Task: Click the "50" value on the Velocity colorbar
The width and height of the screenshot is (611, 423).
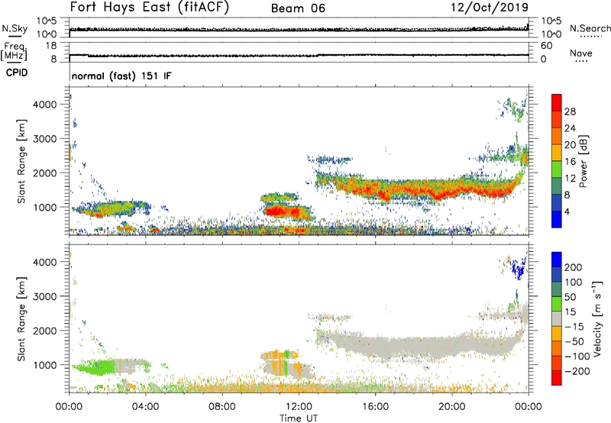Action: coord(570,297)
